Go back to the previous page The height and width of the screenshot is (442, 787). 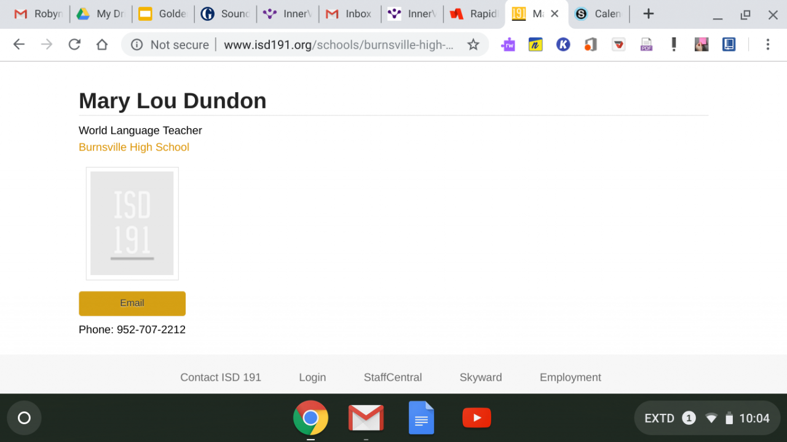pos(19,44)
